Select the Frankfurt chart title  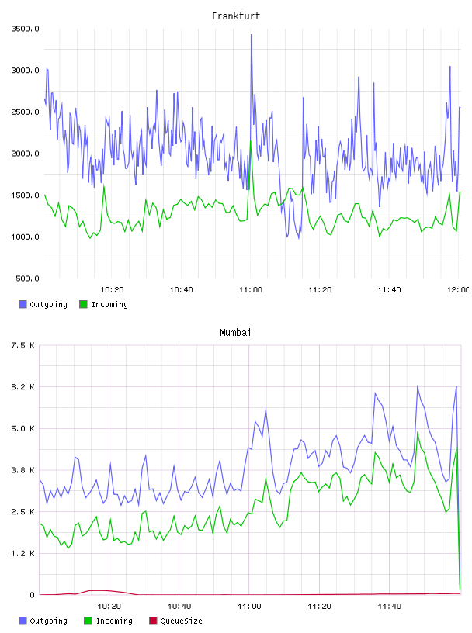point(236,16)
